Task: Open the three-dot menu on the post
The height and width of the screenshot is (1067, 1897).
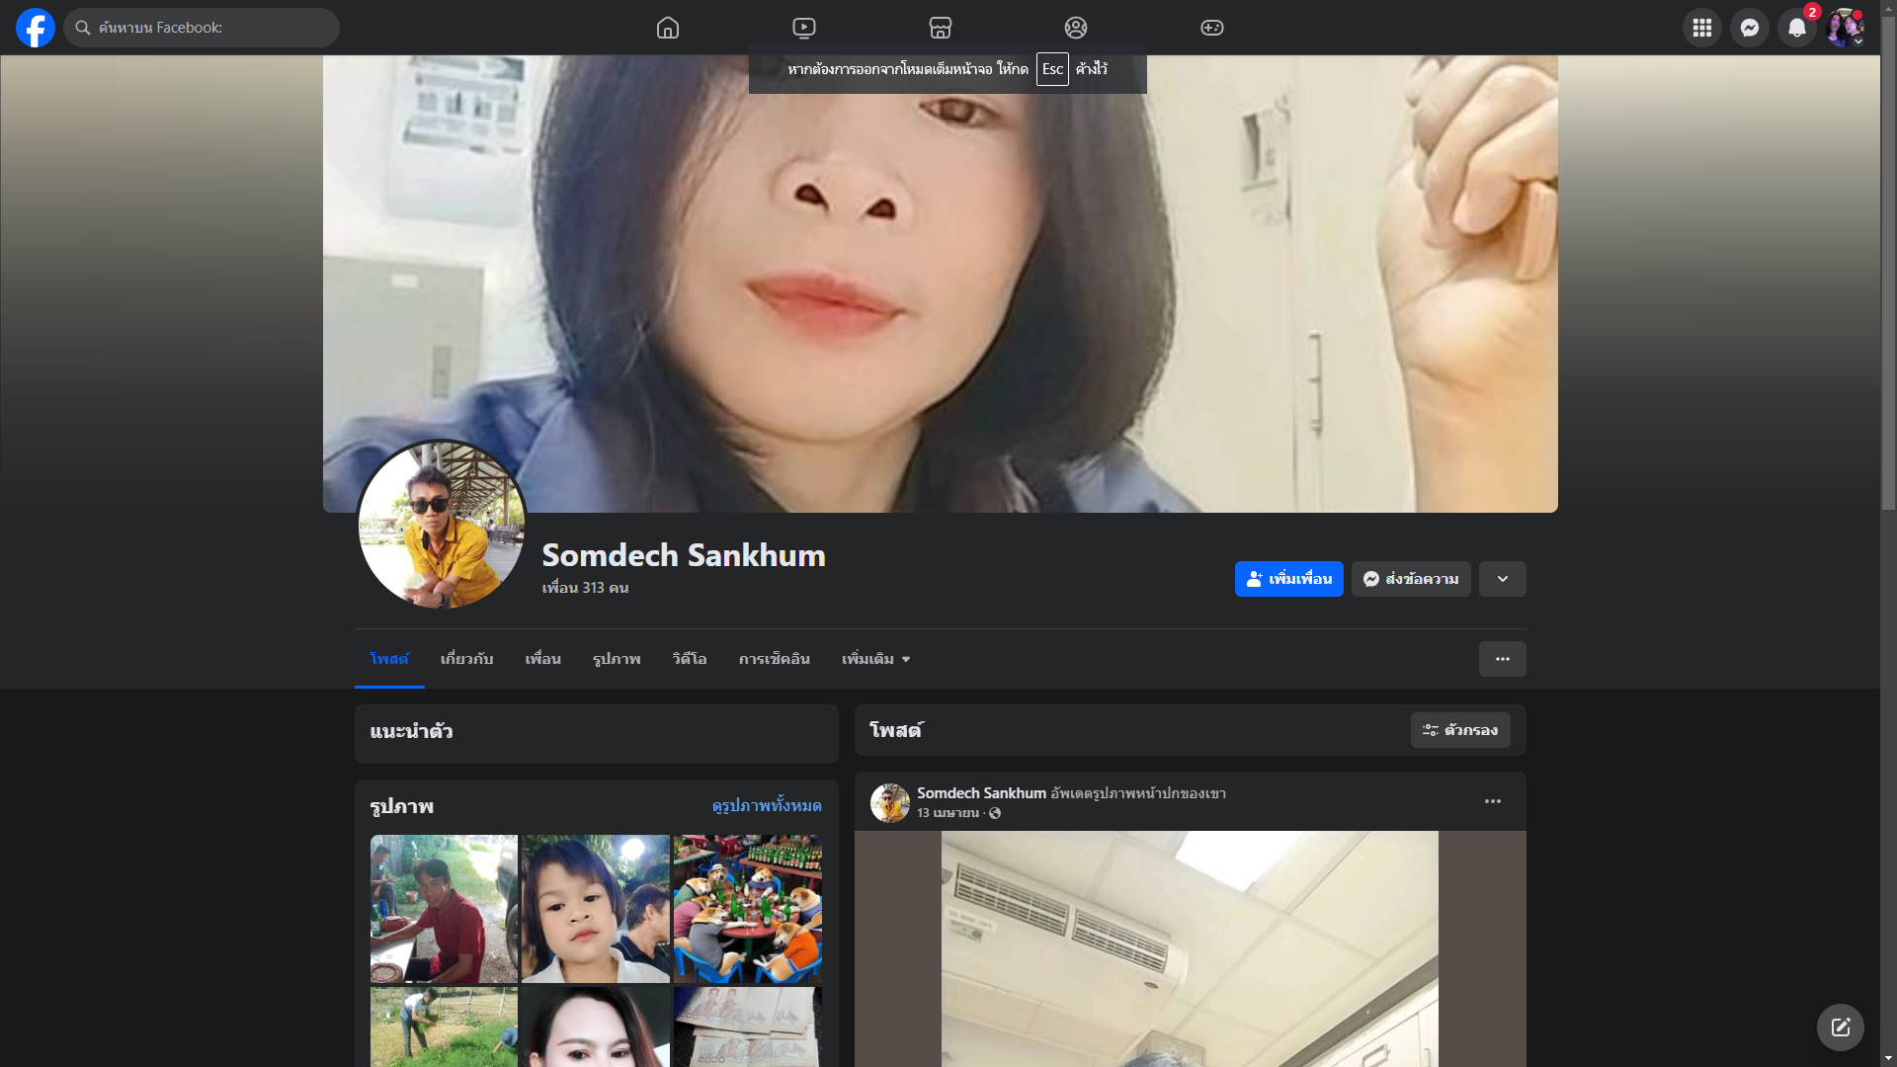Action: coord(1493,801)
